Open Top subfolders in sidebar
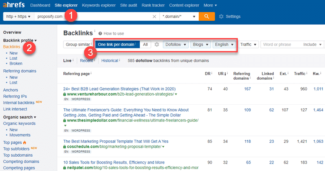The image size is (325, 171). coord(16,149)
